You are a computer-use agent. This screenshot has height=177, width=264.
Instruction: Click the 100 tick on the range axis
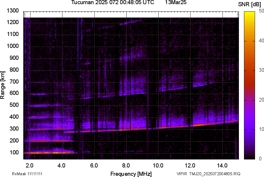(15, 153)
